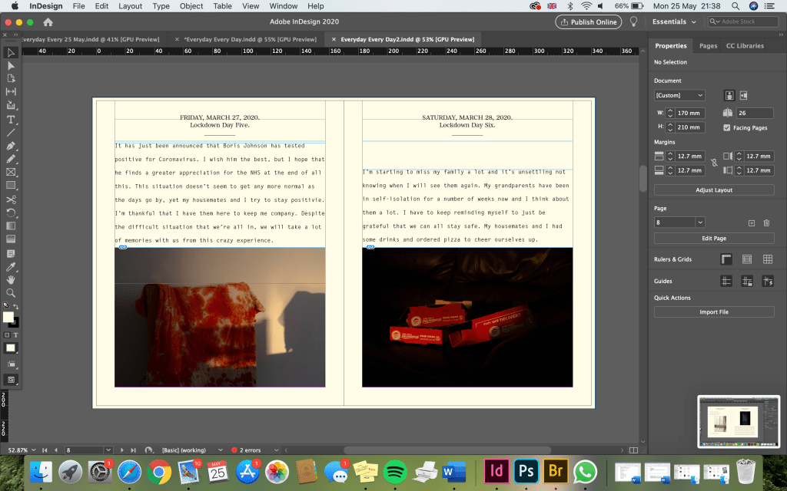787x491 pixels.
Task: Delete page using trash icon
Action: coord(766,222)
